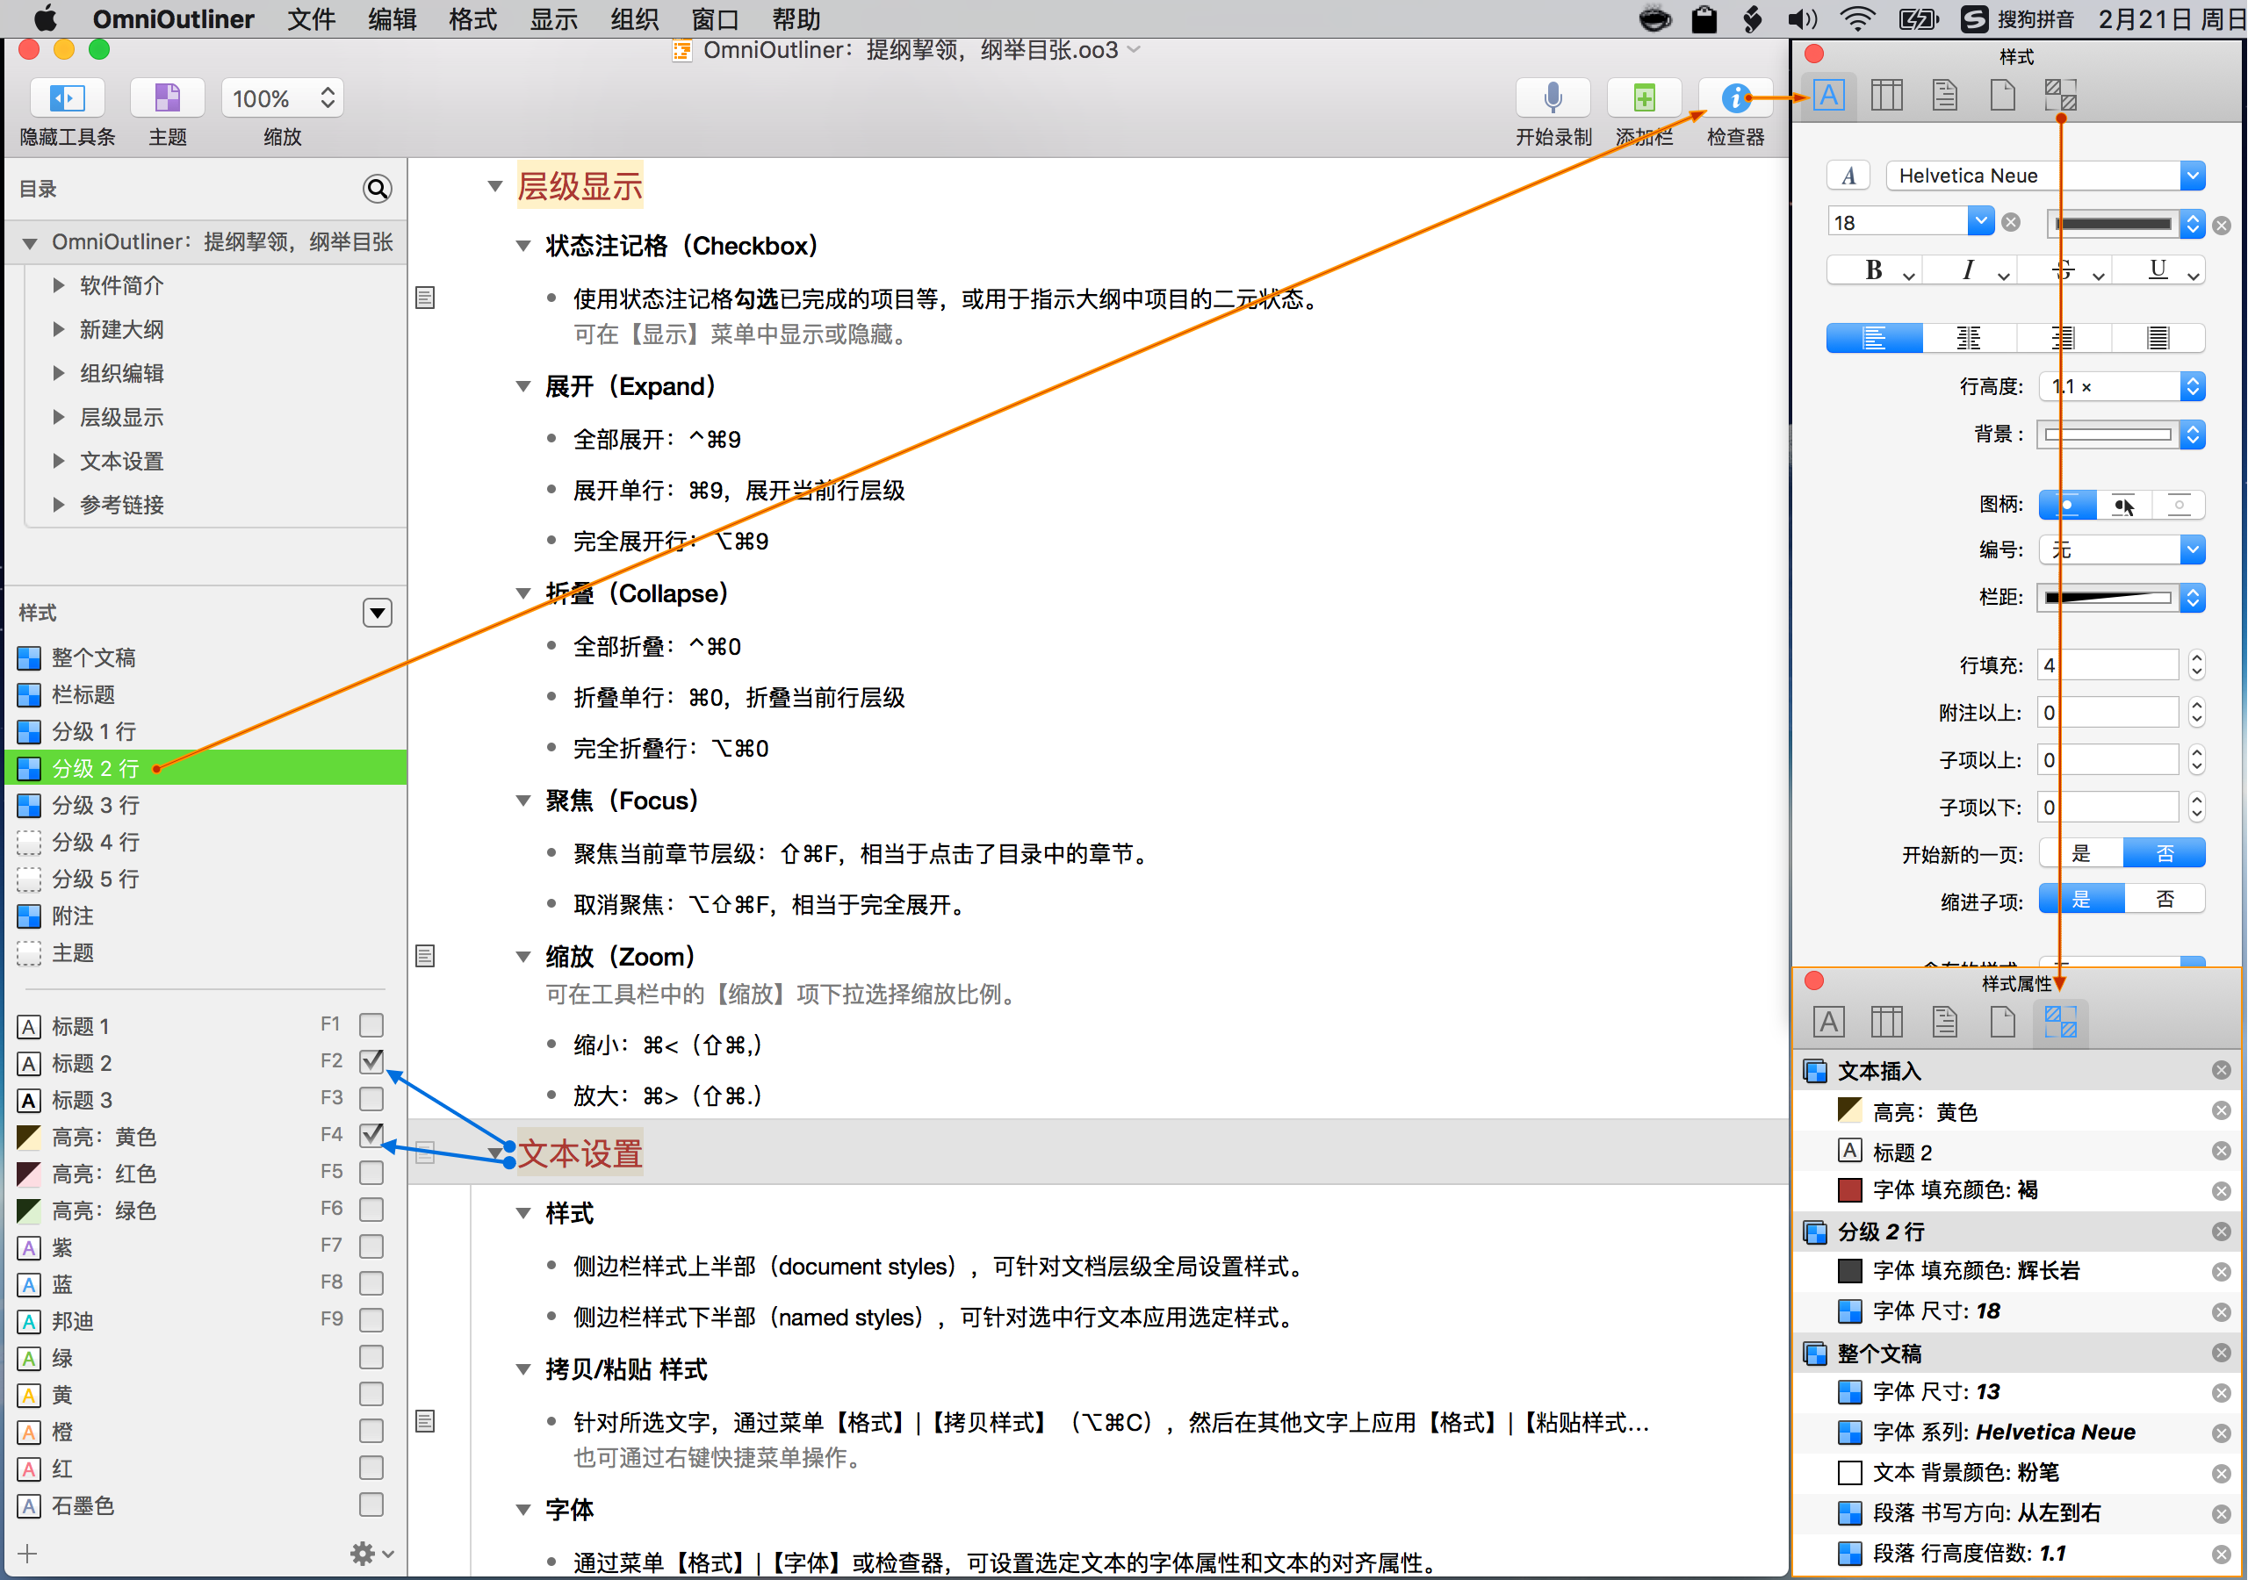Enable 高亮：绿色 style checkbox

pyautogui.click(x=371, y=1209)
